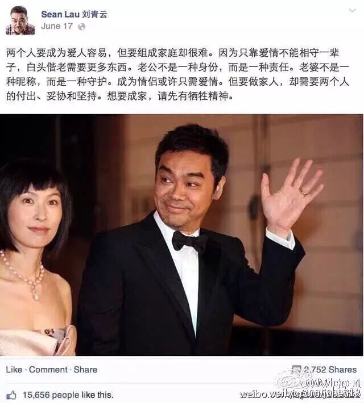Click the globe public privacy icon

81,27
